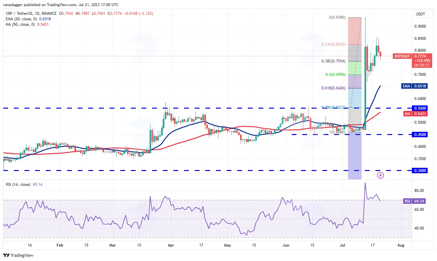
Task: Click the TradingView logo at the bottom
Action: tap(19, 255)
